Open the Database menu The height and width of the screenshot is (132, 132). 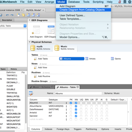pos(74,2)
